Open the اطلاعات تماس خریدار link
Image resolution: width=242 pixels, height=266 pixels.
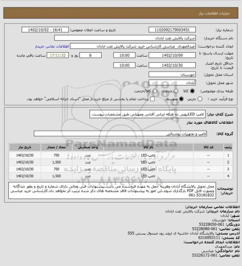pos(52,46)
